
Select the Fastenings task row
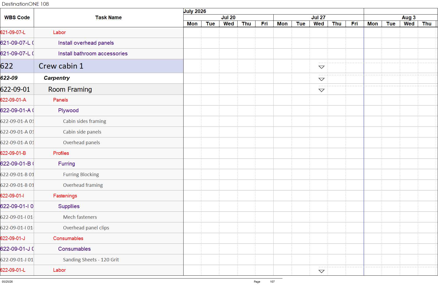(92, 196)
